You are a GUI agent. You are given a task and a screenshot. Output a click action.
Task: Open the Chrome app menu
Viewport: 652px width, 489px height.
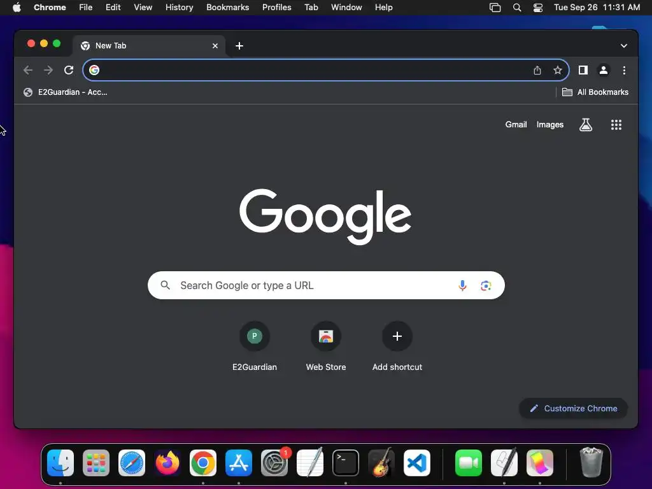tap(50, 8)
